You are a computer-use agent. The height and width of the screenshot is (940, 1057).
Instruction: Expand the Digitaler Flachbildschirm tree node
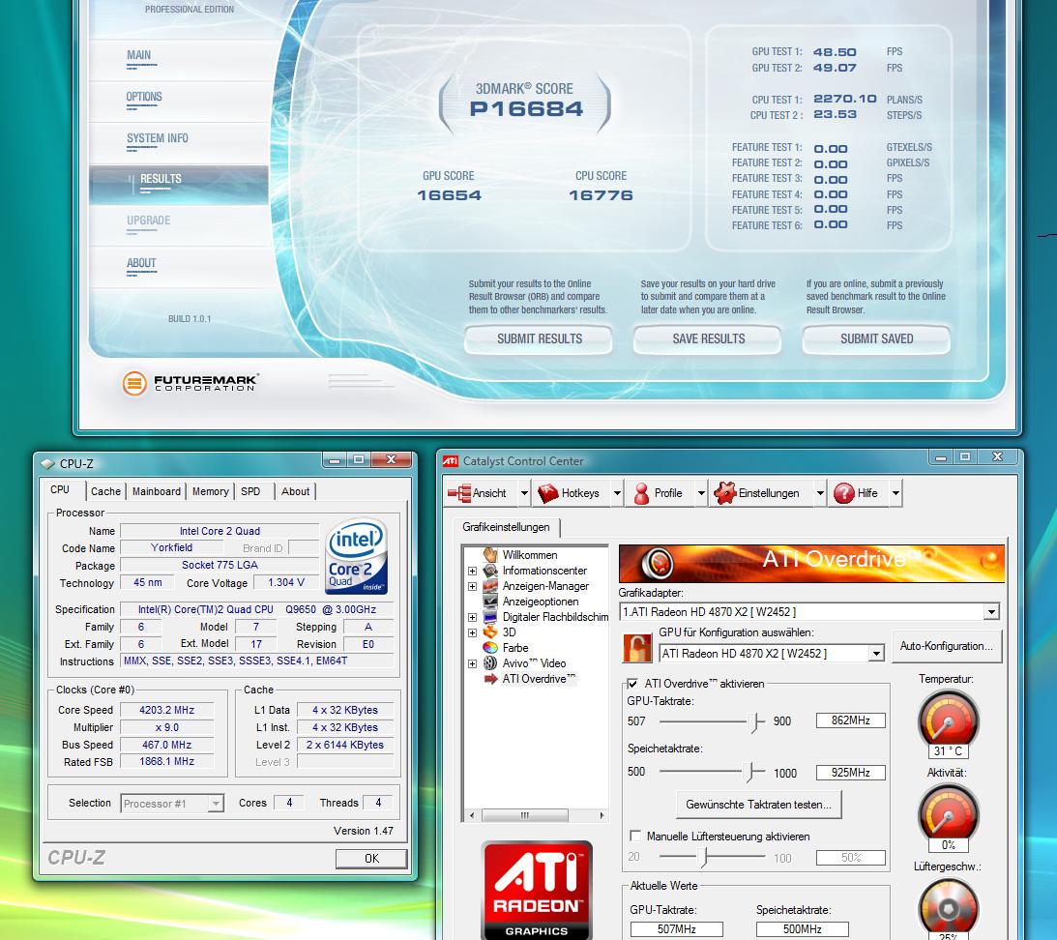click(x=473, y=617)
